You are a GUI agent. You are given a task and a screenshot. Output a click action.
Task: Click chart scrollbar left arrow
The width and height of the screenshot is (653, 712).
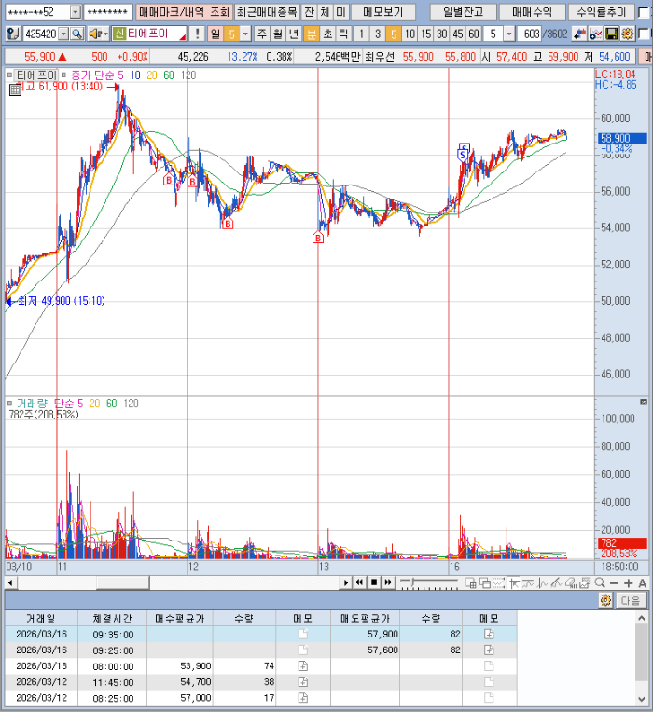pos(10,582)
